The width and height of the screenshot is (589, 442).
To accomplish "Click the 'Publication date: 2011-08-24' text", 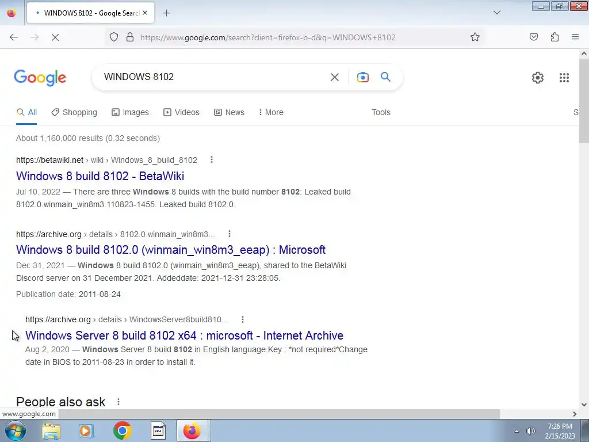I will coord(68,294).
